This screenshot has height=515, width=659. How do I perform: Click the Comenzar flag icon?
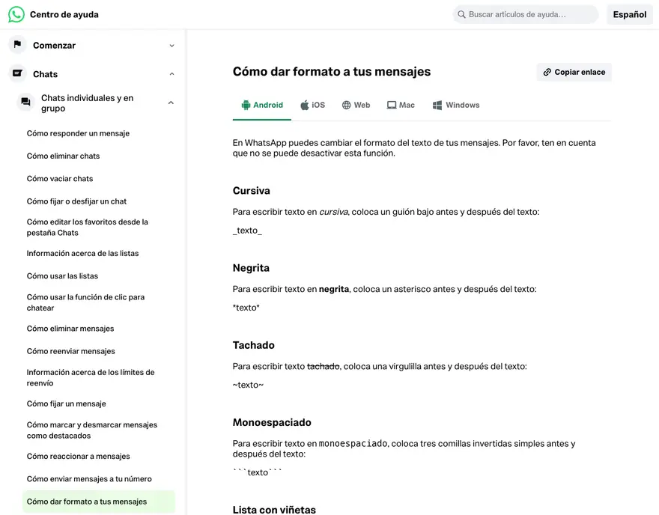17,44
